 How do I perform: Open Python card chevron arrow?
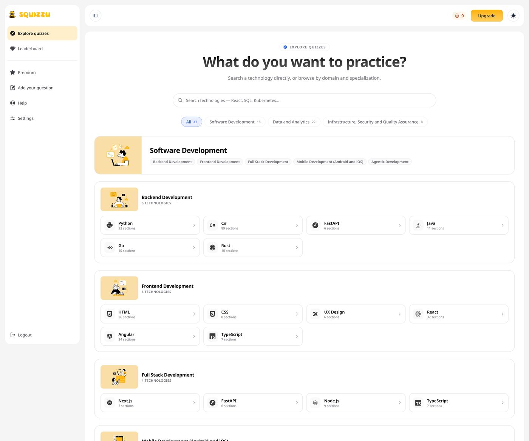point(194,225)
